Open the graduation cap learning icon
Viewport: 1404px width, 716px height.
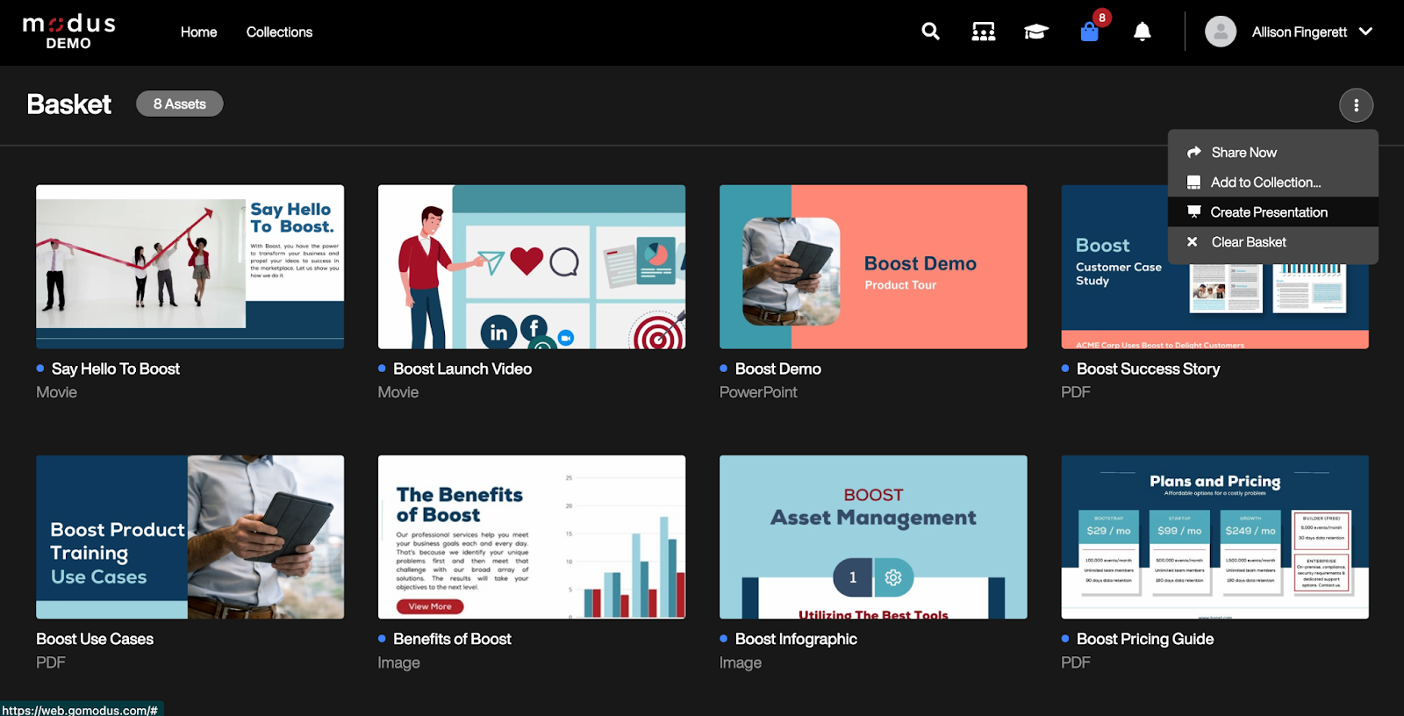tap(1035, 32)
